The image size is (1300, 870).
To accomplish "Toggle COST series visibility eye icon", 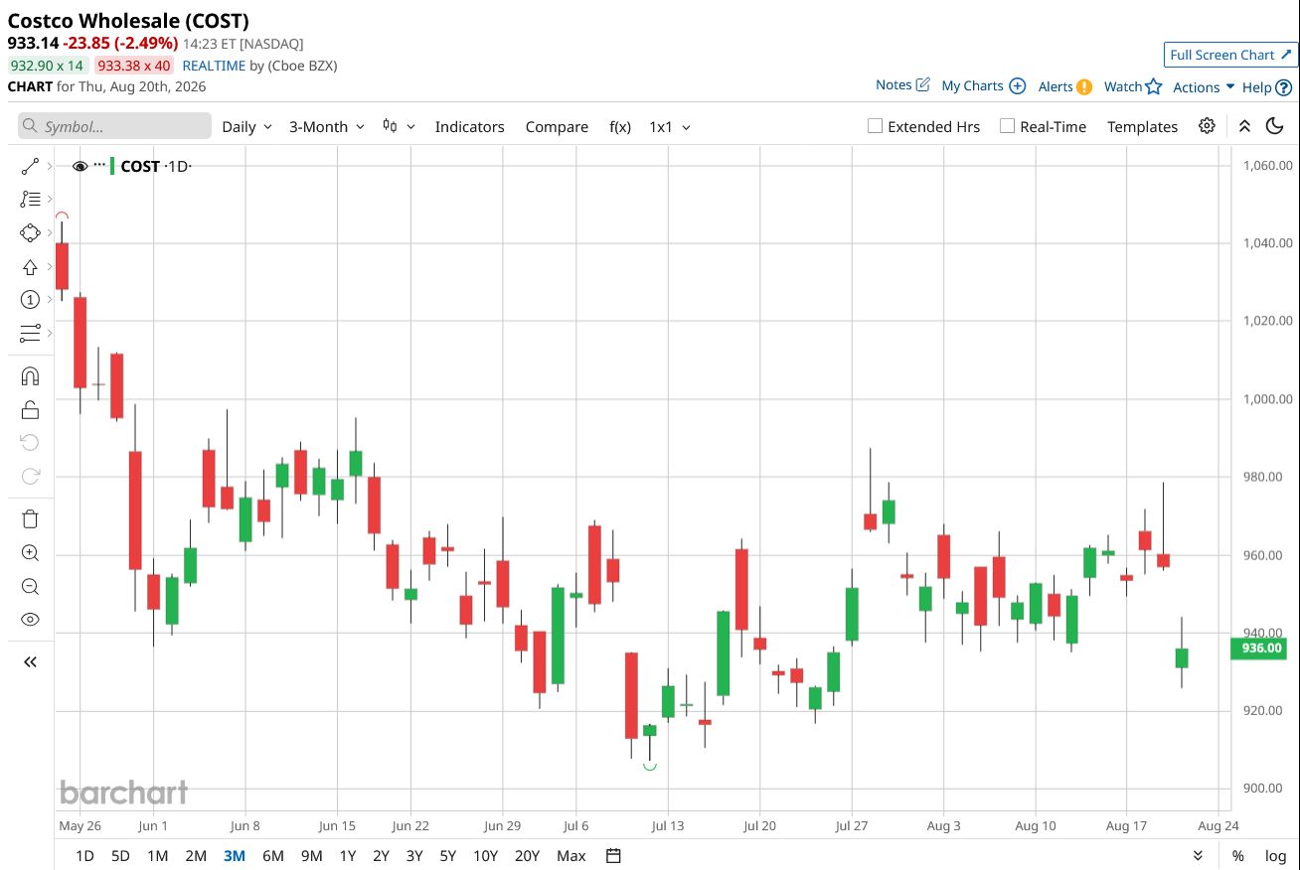I will [x=81, y=167].
